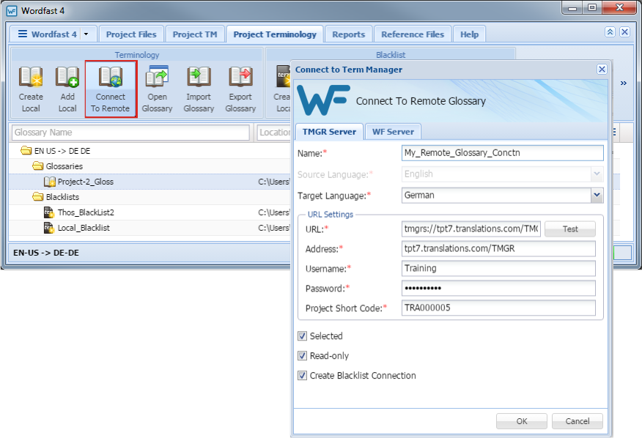Click the Glossary Name filter field
The height and width of the screenshot is (438, 642).
pos(130,133)
